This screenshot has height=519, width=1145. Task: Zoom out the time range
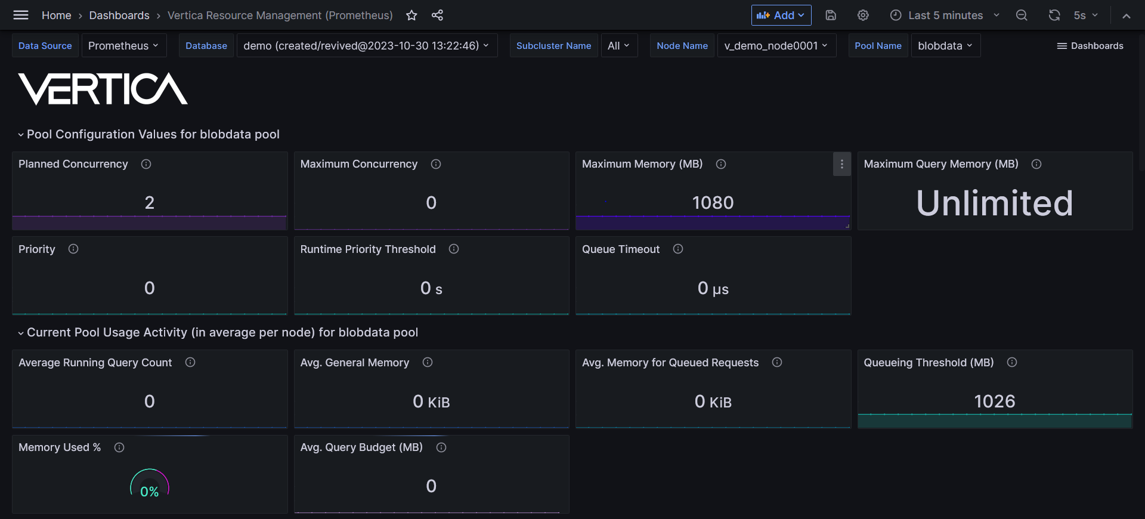[x=1022, y=16]
